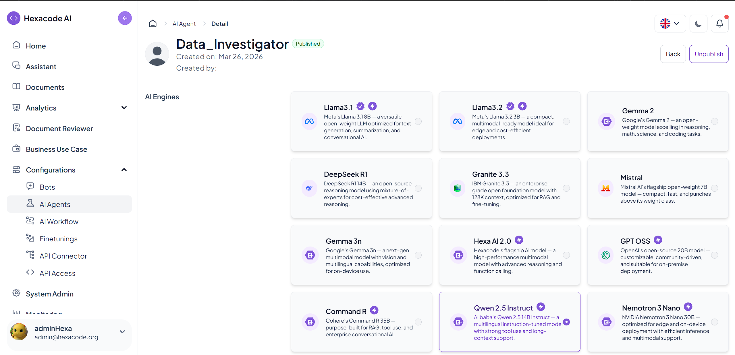This screenshot has height=355, width=735.
Task: Select the Llama3.1 engine radio button
Action: (418, 121)
